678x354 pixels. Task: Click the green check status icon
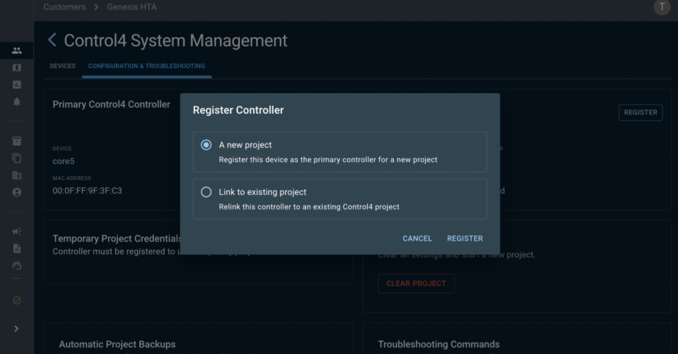[x=17, y=300]
